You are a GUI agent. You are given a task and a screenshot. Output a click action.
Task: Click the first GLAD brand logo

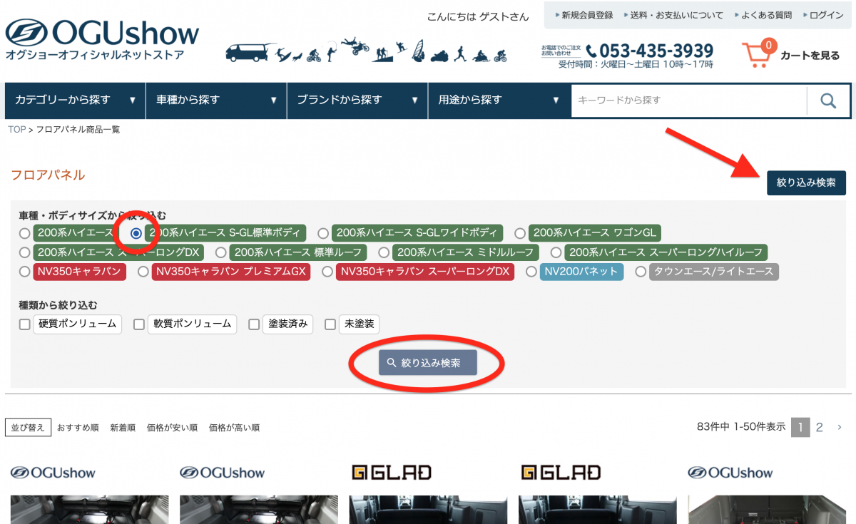(x=392, y=472)
